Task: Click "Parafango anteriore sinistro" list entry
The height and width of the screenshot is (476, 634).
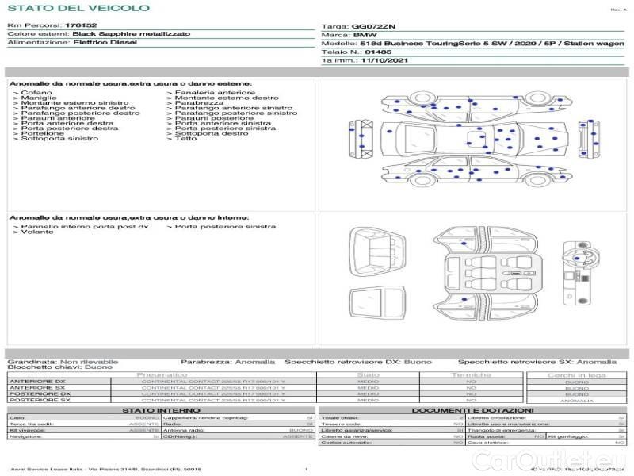Action: pyautogui.click(x=234, y=108)
